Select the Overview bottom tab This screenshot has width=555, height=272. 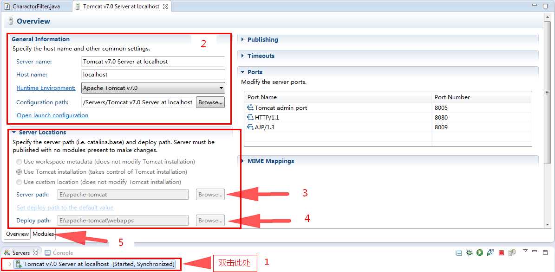click(x=17, y=234)
